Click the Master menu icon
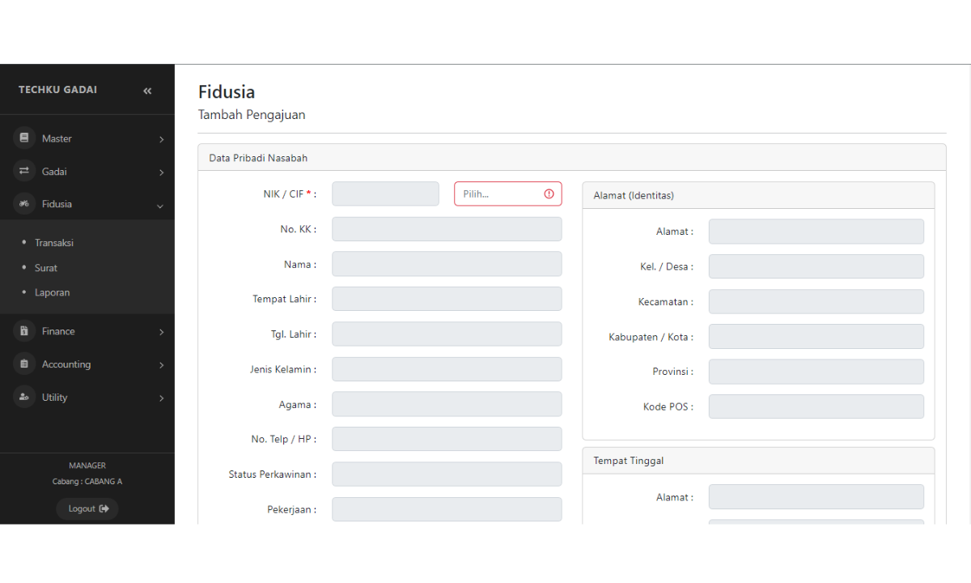 coord(24,138)
